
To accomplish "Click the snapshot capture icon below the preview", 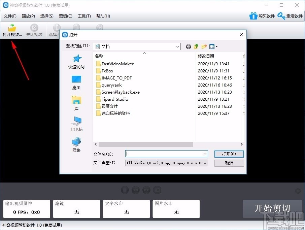I will point(157,190).
